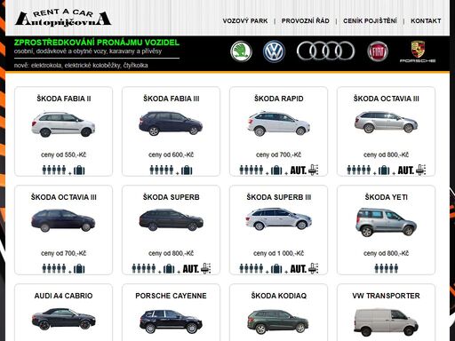View the green Škoda Kodiaq photo
This screenshot has width=455, height=341.
coord(278,321)
